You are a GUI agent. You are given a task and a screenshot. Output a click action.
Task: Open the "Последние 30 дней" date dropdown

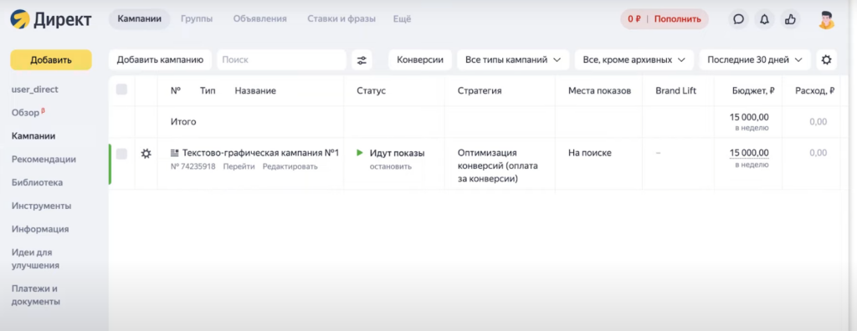(755, 60)
